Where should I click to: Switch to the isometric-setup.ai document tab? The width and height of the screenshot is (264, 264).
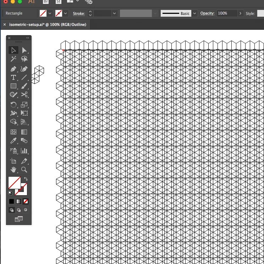48,24
